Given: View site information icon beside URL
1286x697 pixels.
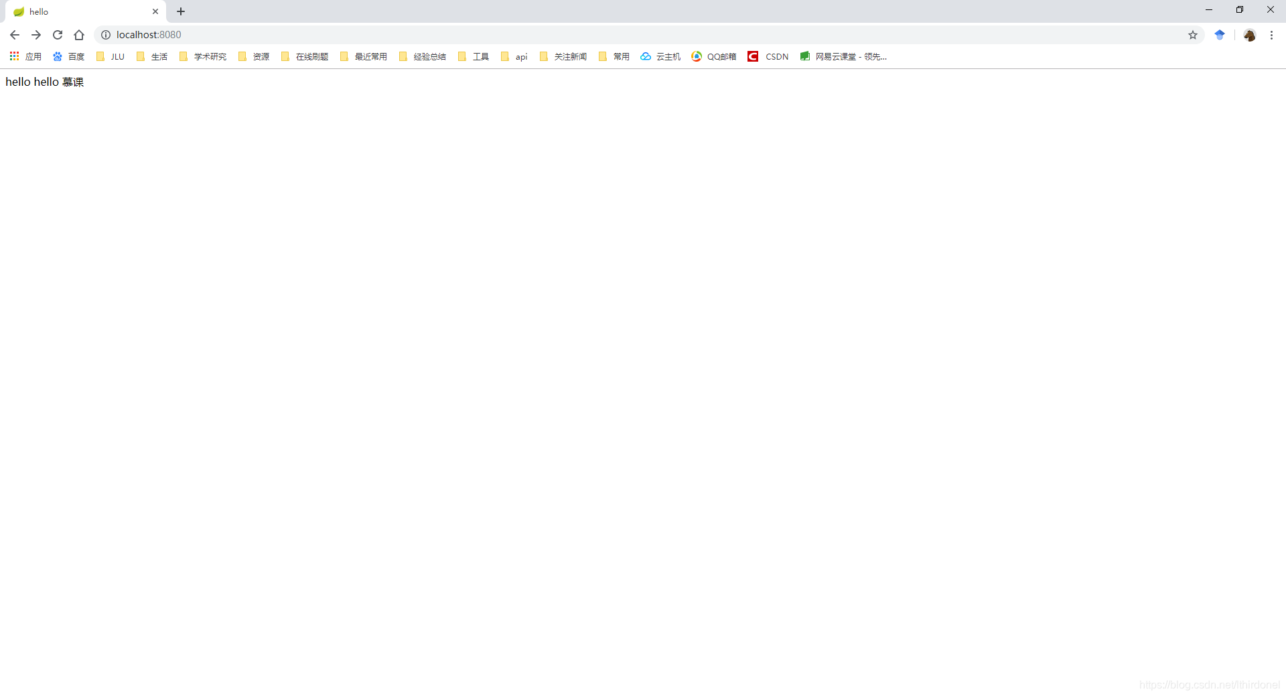Looking at the screenshot, I should click(106, 35).
